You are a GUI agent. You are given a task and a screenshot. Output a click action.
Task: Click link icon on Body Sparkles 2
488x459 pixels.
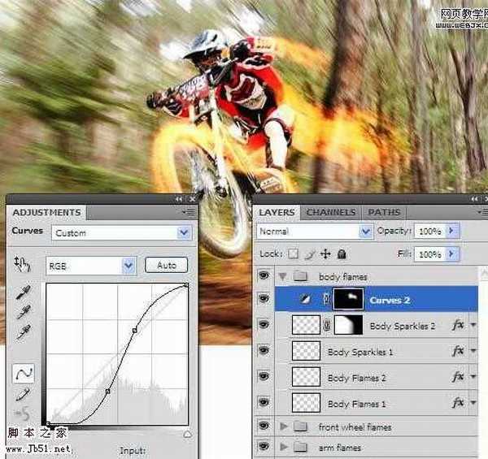pos(326,325)
